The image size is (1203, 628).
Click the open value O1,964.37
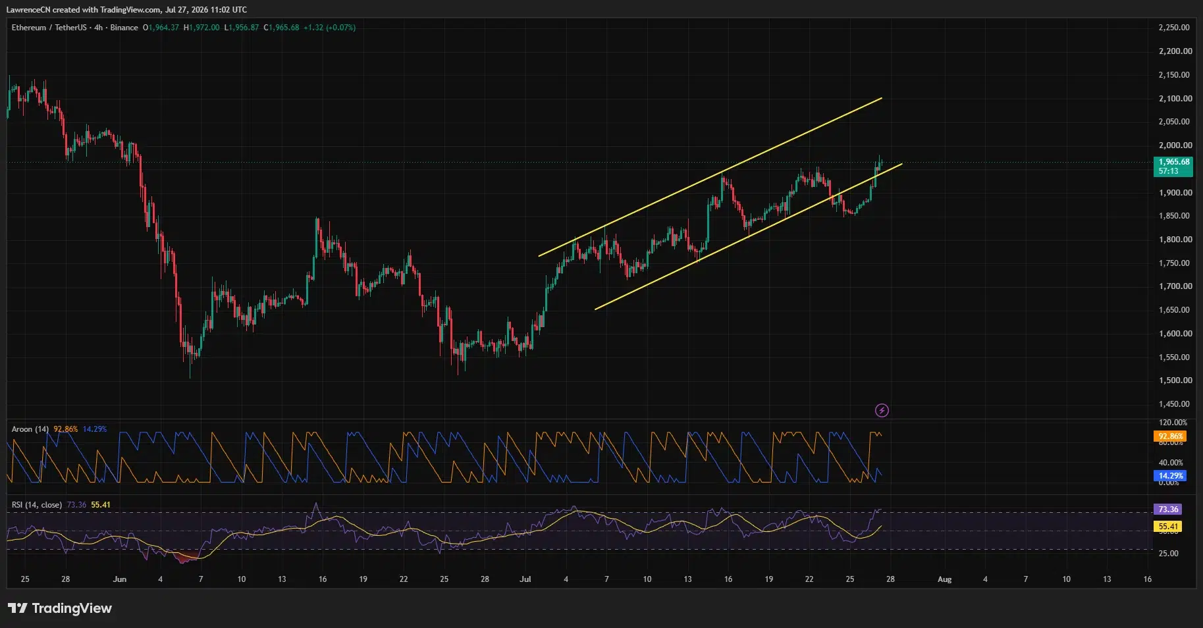[x=161, y=28]
